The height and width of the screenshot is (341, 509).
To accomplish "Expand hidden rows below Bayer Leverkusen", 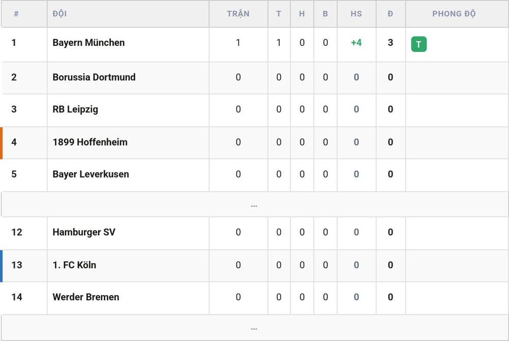I will [x=254, y=205].
